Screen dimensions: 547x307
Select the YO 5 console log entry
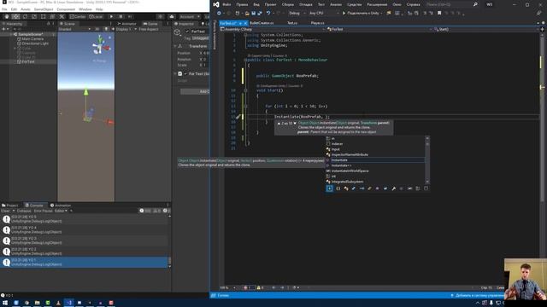coord(84,219)
